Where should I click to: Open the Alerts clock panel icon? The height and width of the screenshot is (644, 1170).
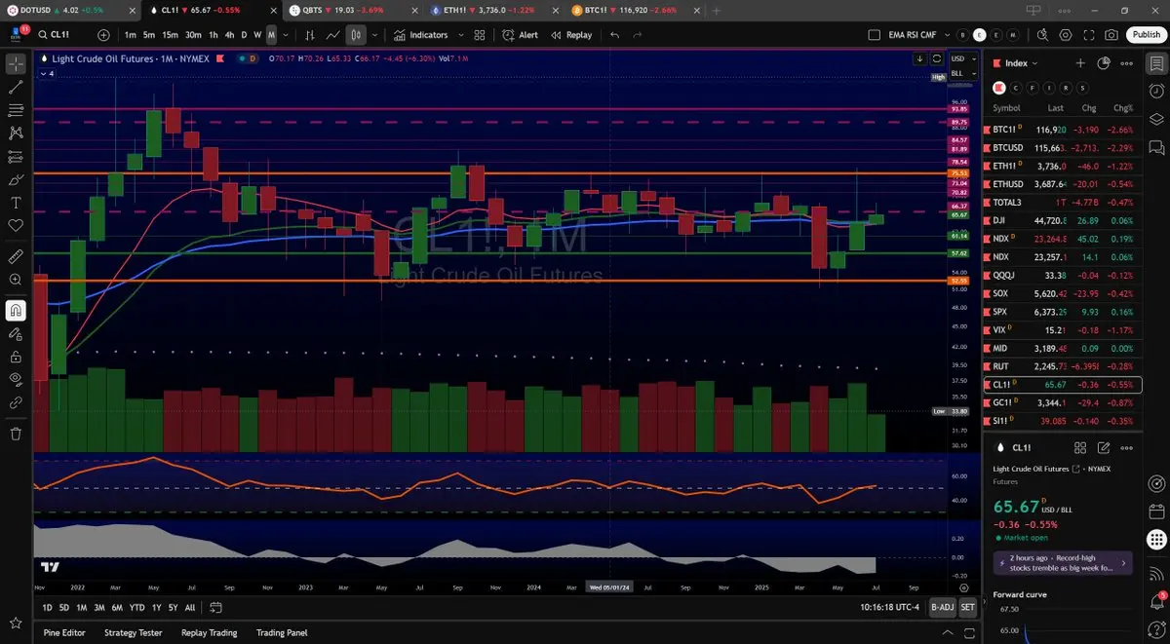1156,90
